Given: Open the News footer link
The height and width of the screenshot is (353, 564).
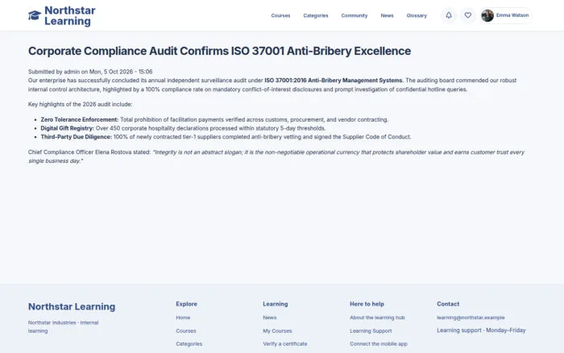Looking at the screenshot, I should tap(270, 318).
